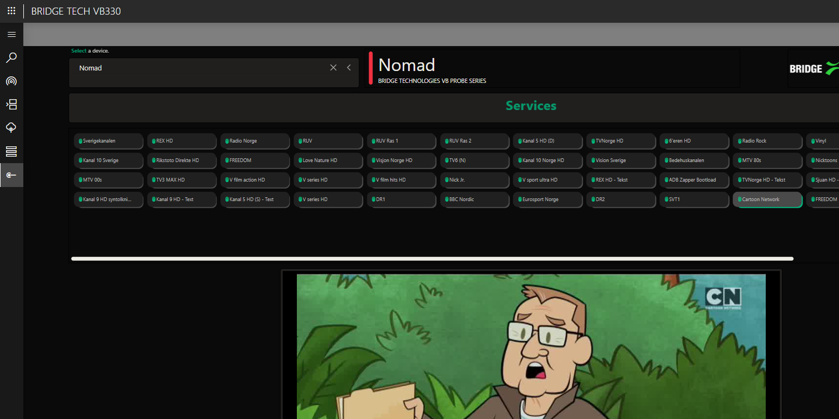Select the Kanal 9 HD - Text service
The image size is (839, 419).
click(x=182, y=199)
